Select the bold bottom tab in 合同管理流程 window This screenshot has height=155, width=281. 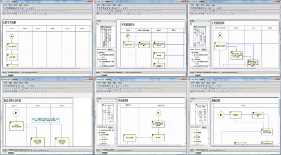pos(11,75)
